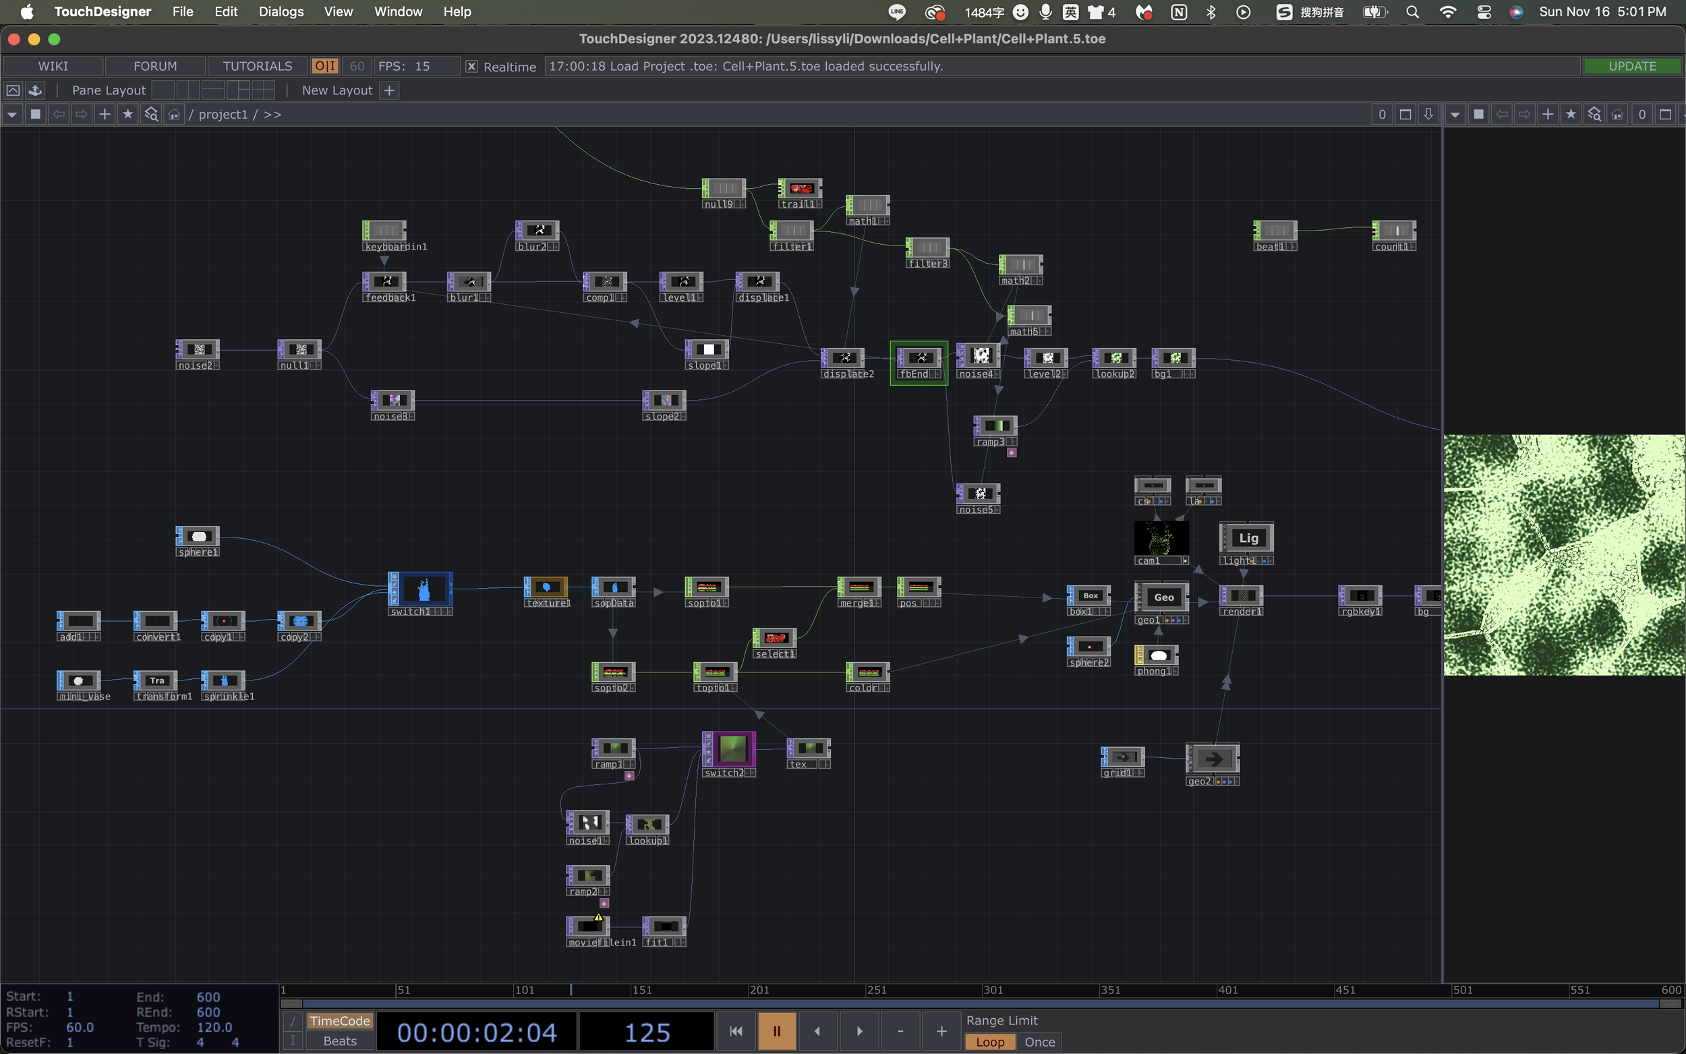Switch range limit to Once
The image size is (1686, 1054).
pyautogui.click(x=1039, y=1042)
